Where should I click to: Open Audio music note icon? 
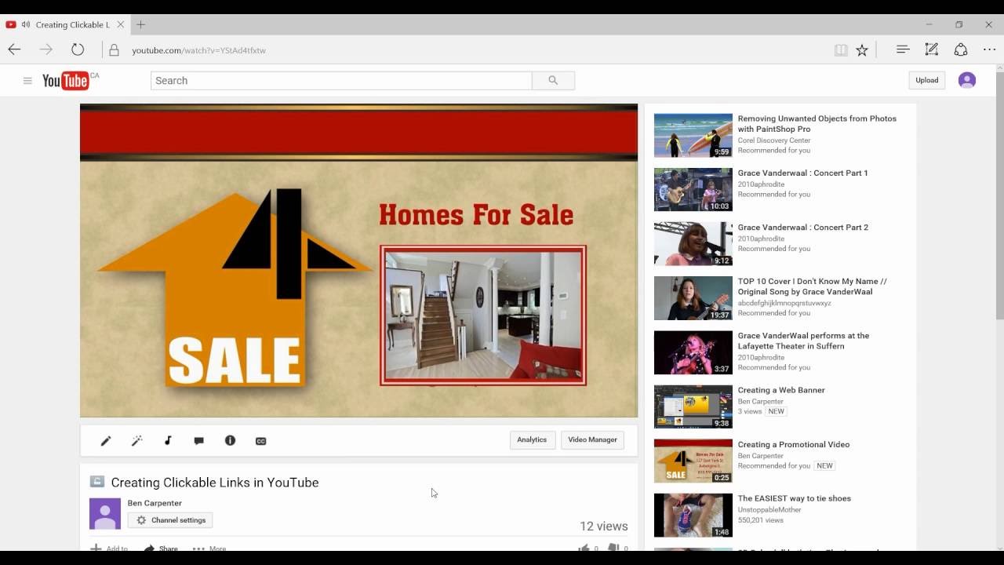point(168,441)
